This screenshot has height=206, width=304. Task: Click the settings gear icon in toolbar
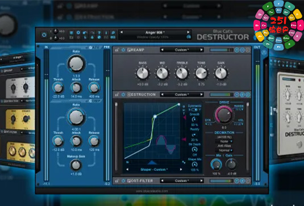point(78,32)
